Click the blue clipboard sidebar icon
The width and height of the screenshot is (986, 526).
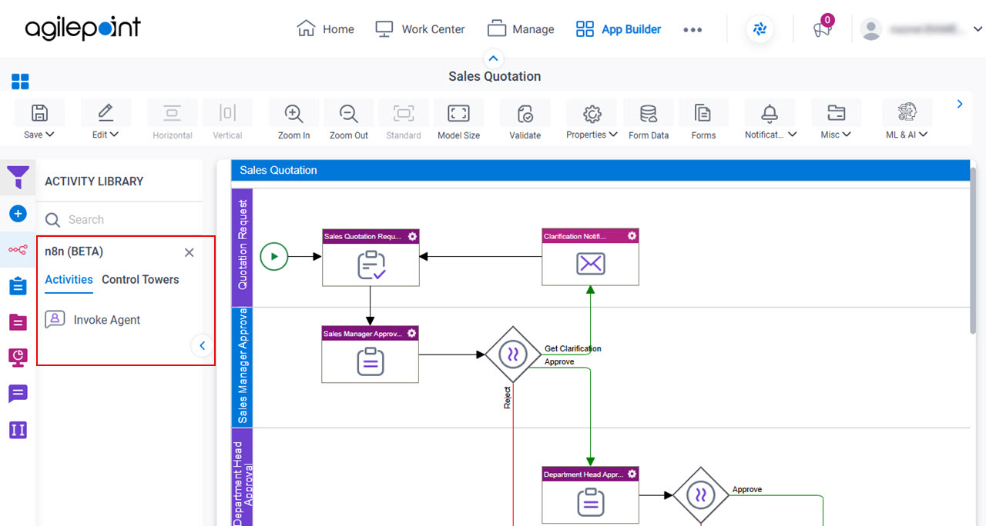pyautogui.click(x=18, y=286)
